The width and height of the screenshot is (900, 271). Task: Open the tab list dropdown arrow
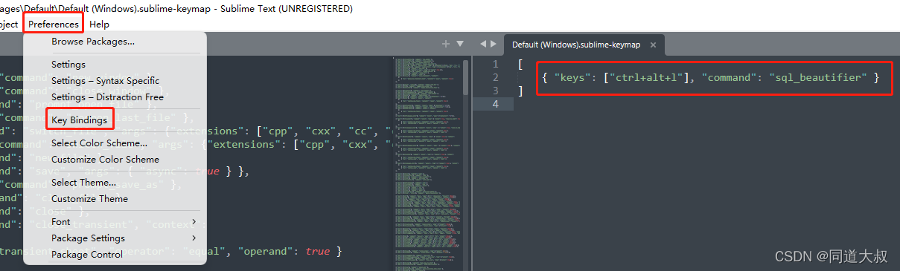460,44
